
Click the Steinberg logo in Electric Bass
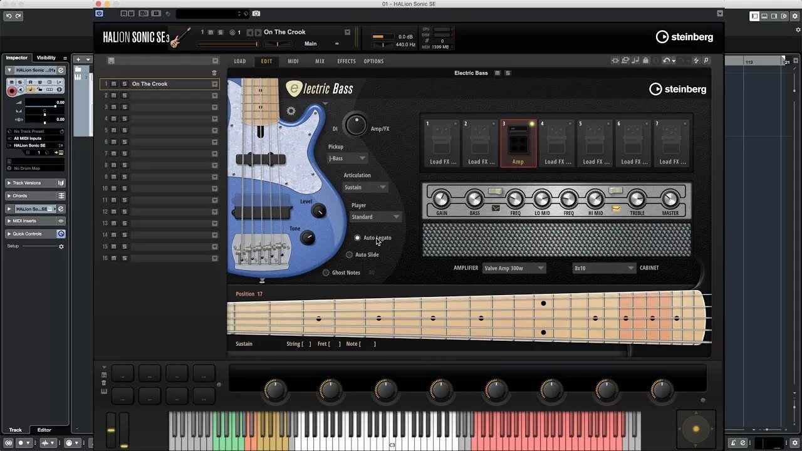tap(677, 89)
